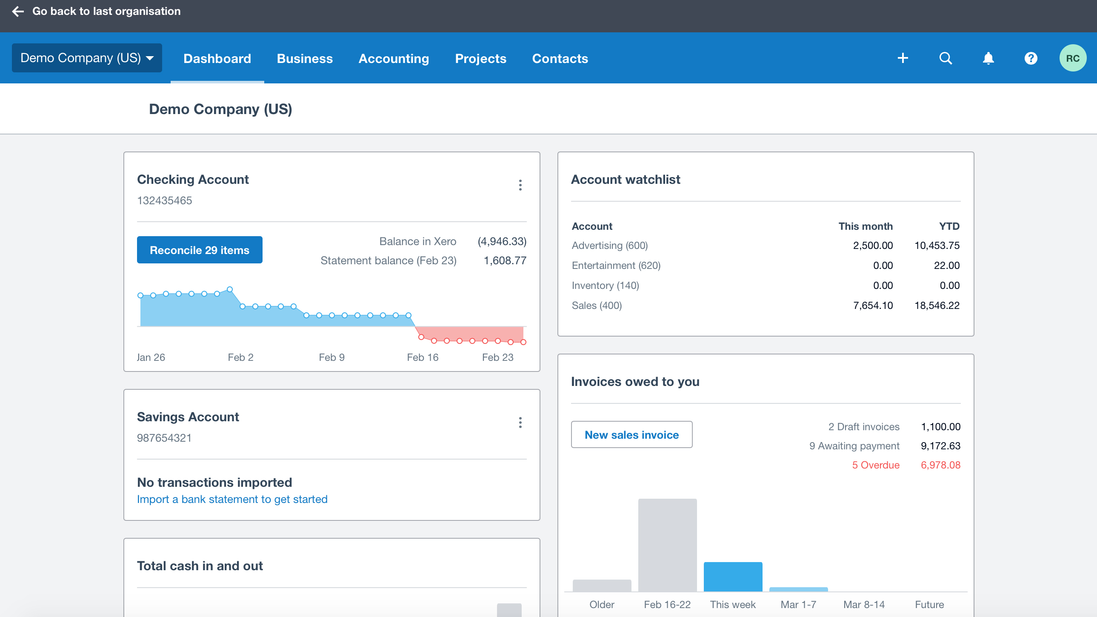Click the Dashboard tab in navigation
The height and width of the screenshot is (617, 1097).
[217, 58]
